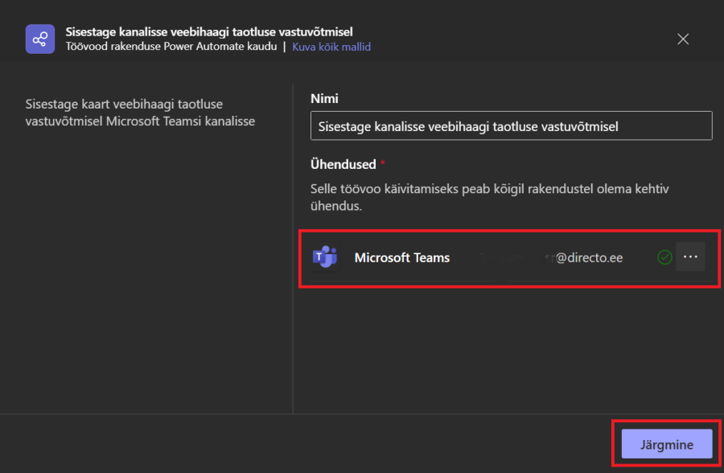The image size is (724, 473).
Task: Click the dialog title about veebihaagi taotluse
Action: 208,32
